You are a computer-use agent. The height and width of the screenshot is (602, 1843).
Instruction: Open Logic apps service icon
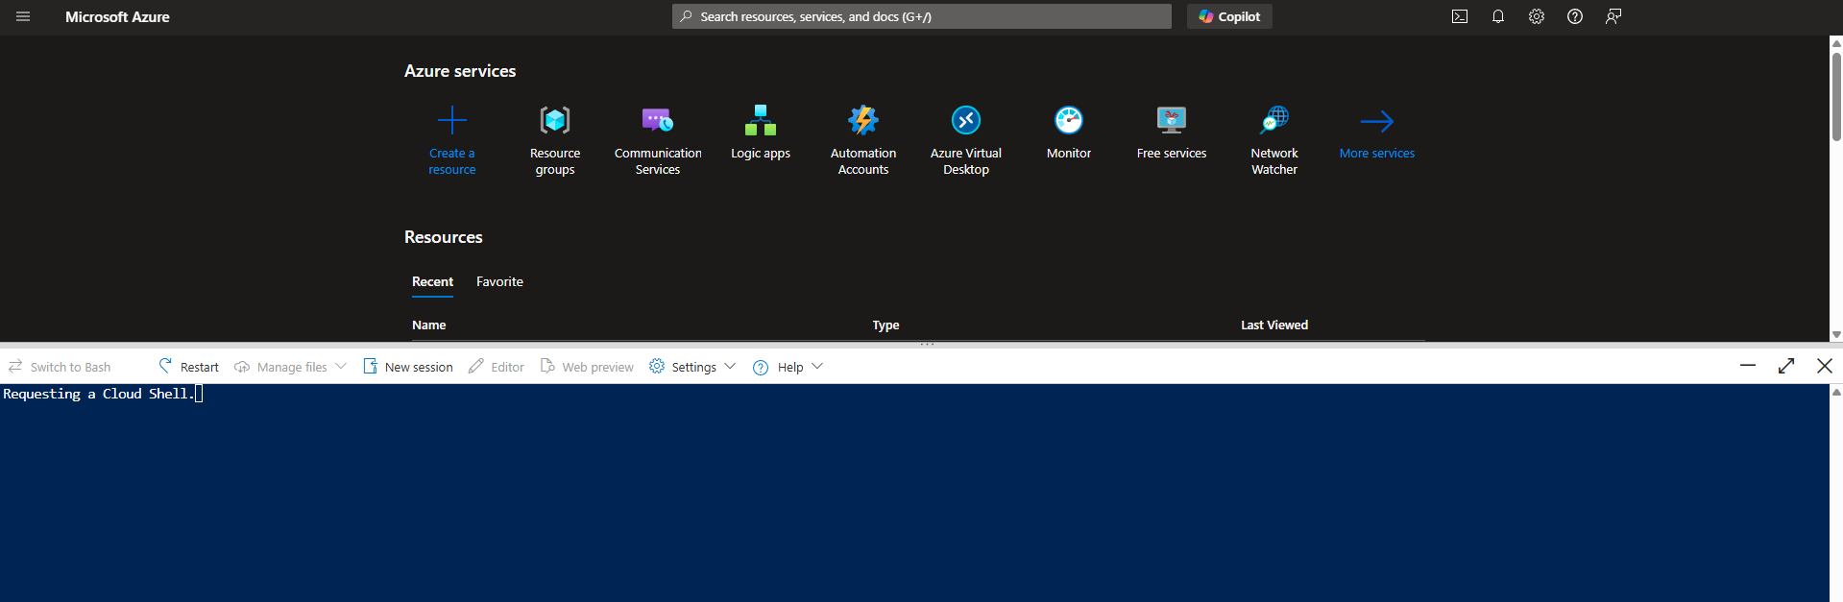click(x=761, y=120)
